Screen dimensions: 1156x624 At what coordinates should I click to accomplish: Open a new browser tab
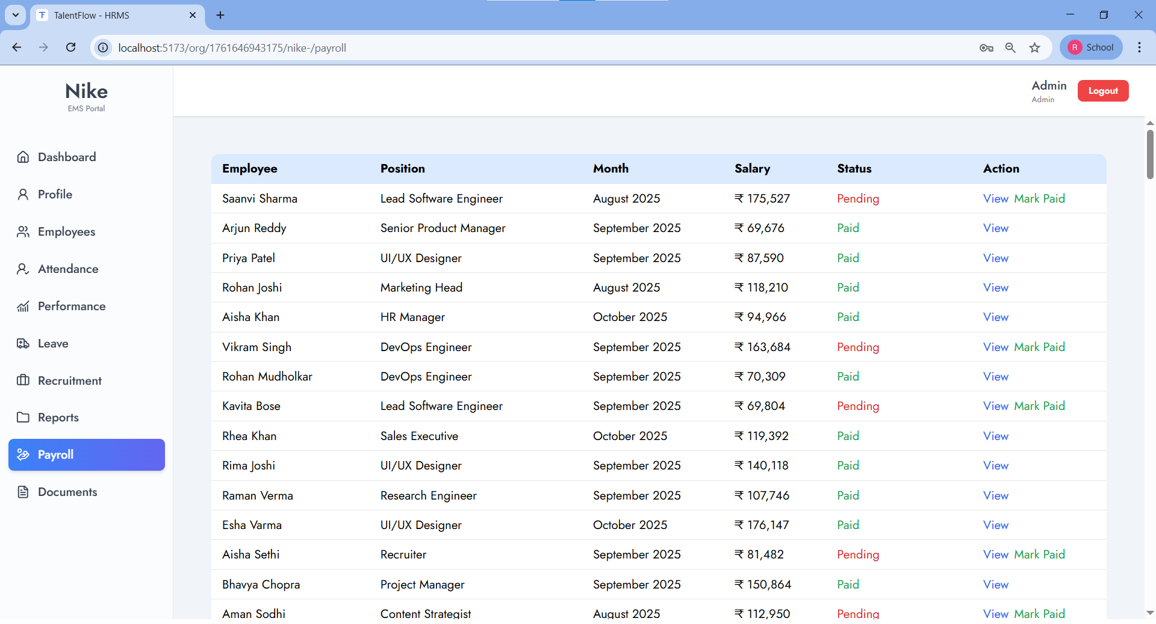220,15
